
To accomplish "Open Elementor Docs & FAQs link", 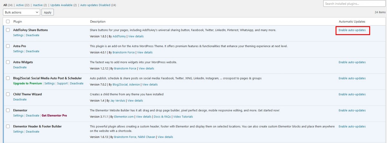I will [162, 117].
